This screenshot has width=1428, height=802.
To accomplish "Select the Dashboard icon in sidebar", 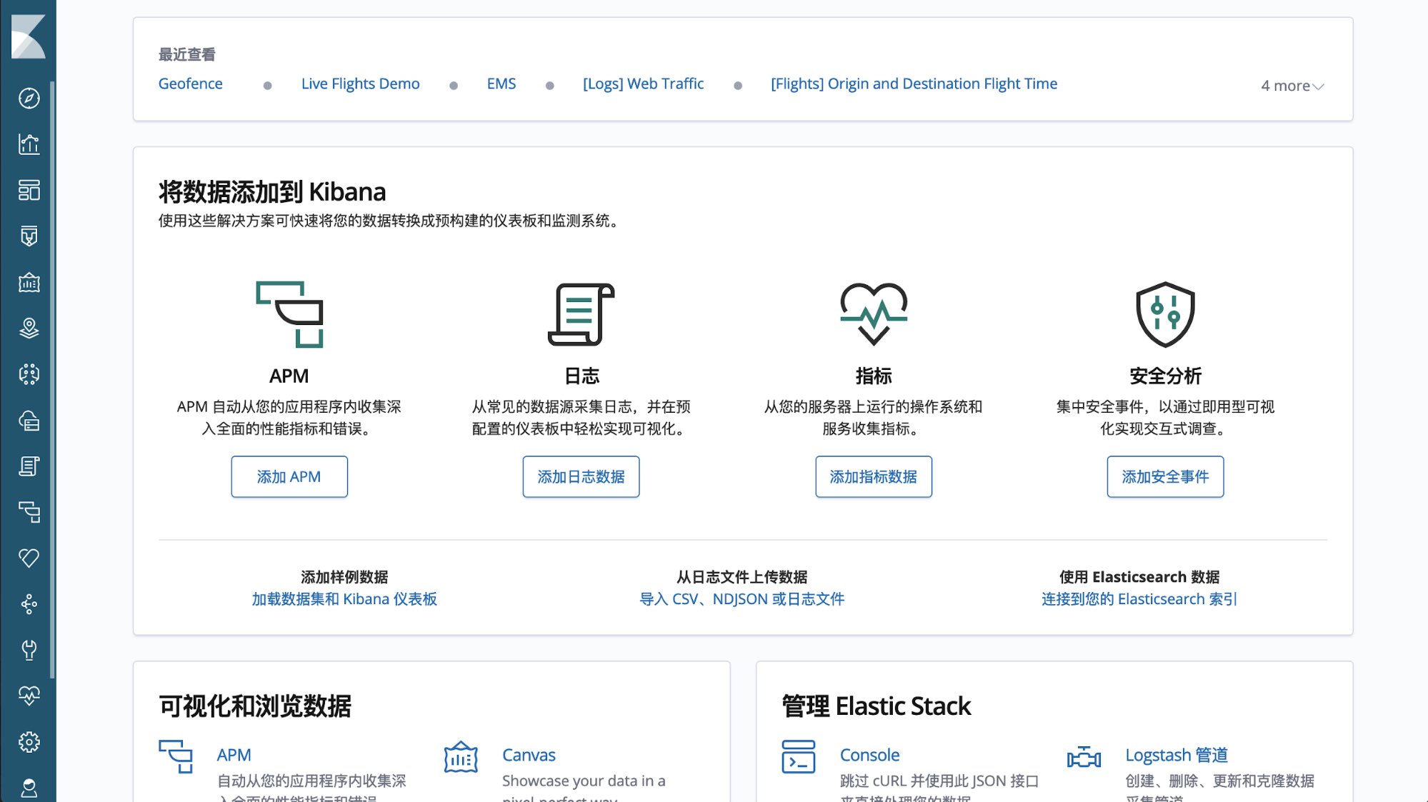I will click(29, 190).
